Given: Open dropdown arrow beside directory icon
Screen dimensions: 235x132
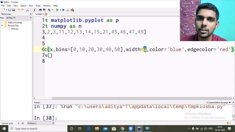Looking at the screenshot, I should (52, 10).
